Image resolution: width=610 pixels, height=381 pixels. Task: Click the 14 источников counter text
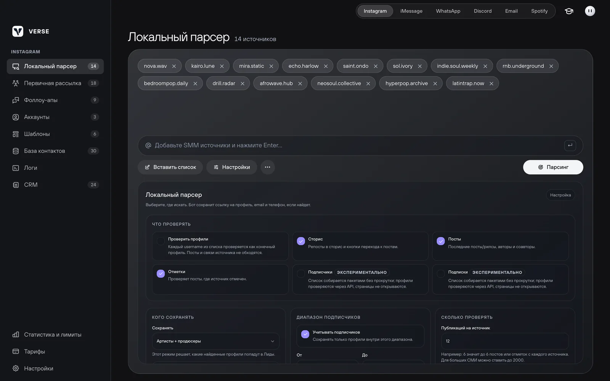click(x=255, y=39)
